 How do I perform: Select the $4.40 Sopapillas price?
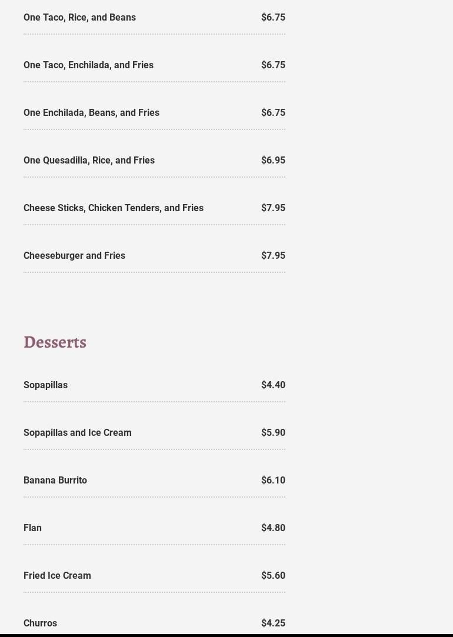[273, 385]
